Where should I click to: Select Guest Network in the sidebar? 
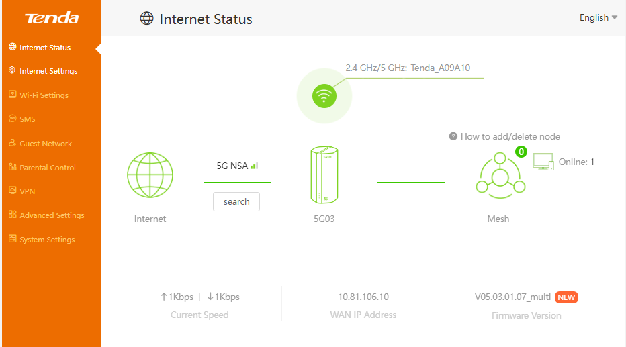[46, 144]
